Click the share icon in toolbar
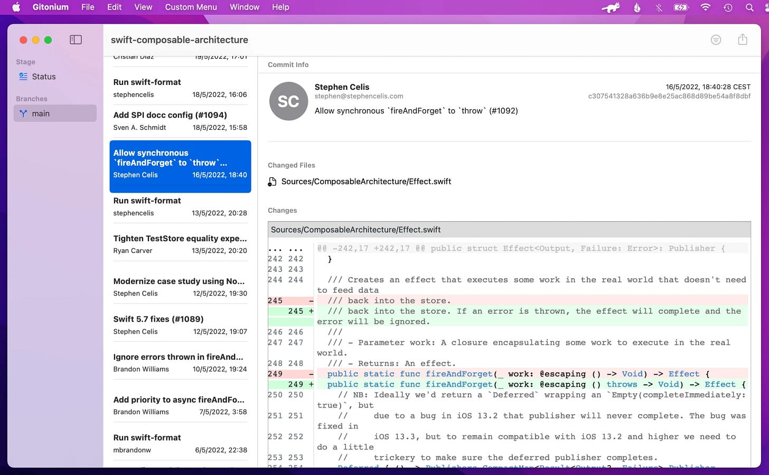 tap(743, 40)
